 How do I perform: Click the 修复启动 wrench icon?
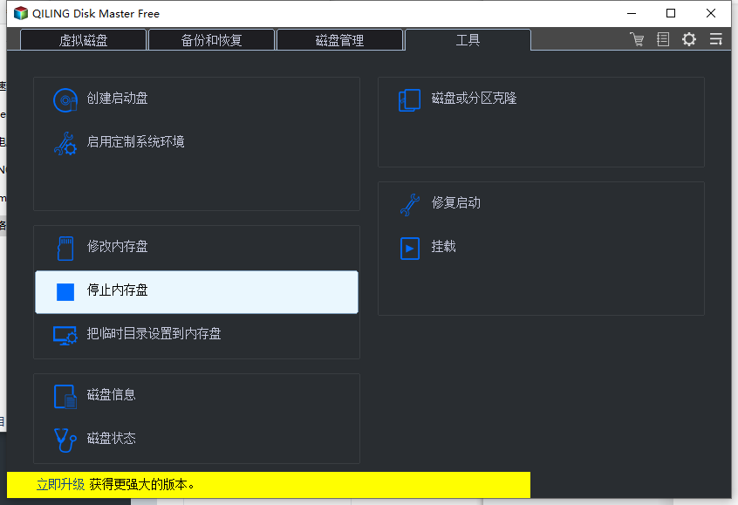409,205
